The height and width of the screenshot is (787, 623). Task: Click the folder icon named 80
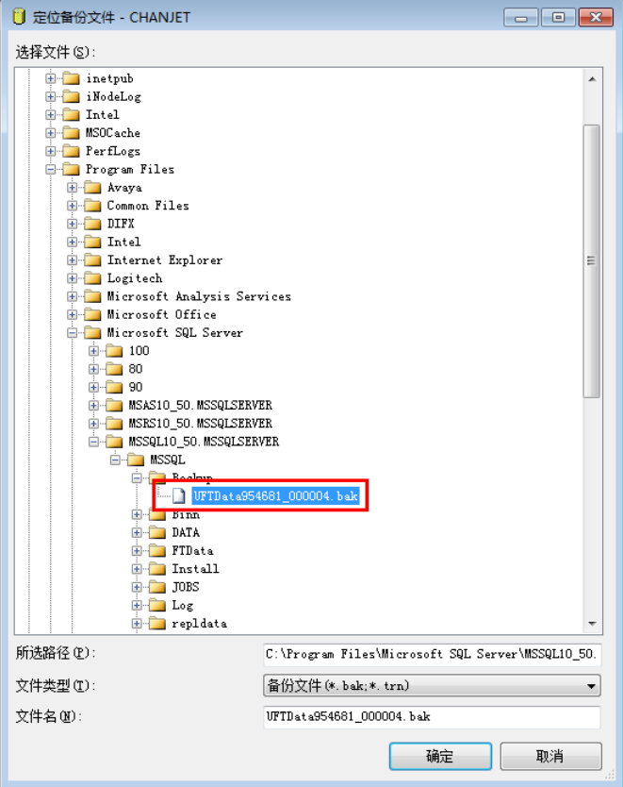click(114, 369)
